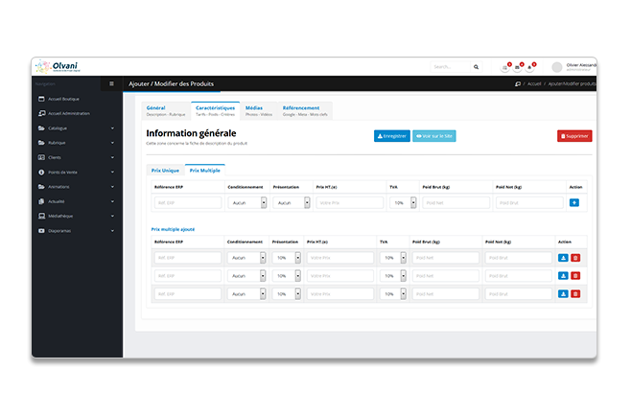Click Prix HT field in new price row

(350, 203)
